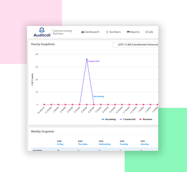187x172 pixels.
Task: Open the UTC-11:00 timezone dropdown
Action: click(x=135, y=45)
